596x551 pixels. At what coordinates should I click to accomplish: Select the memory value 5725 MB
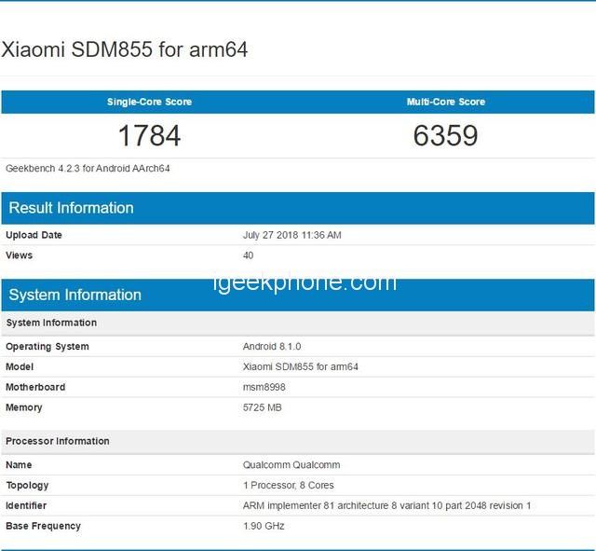[263, 407]
